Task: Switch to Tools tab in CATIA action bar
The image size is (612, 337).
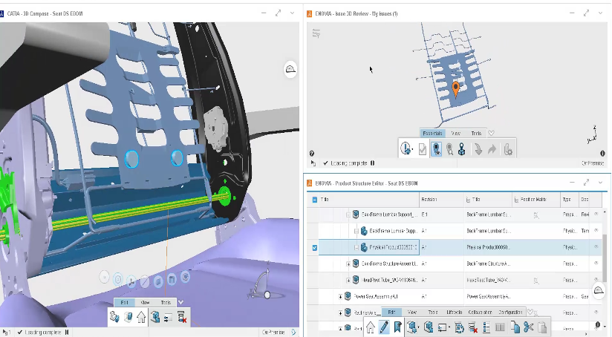Action: pos(166,302)
